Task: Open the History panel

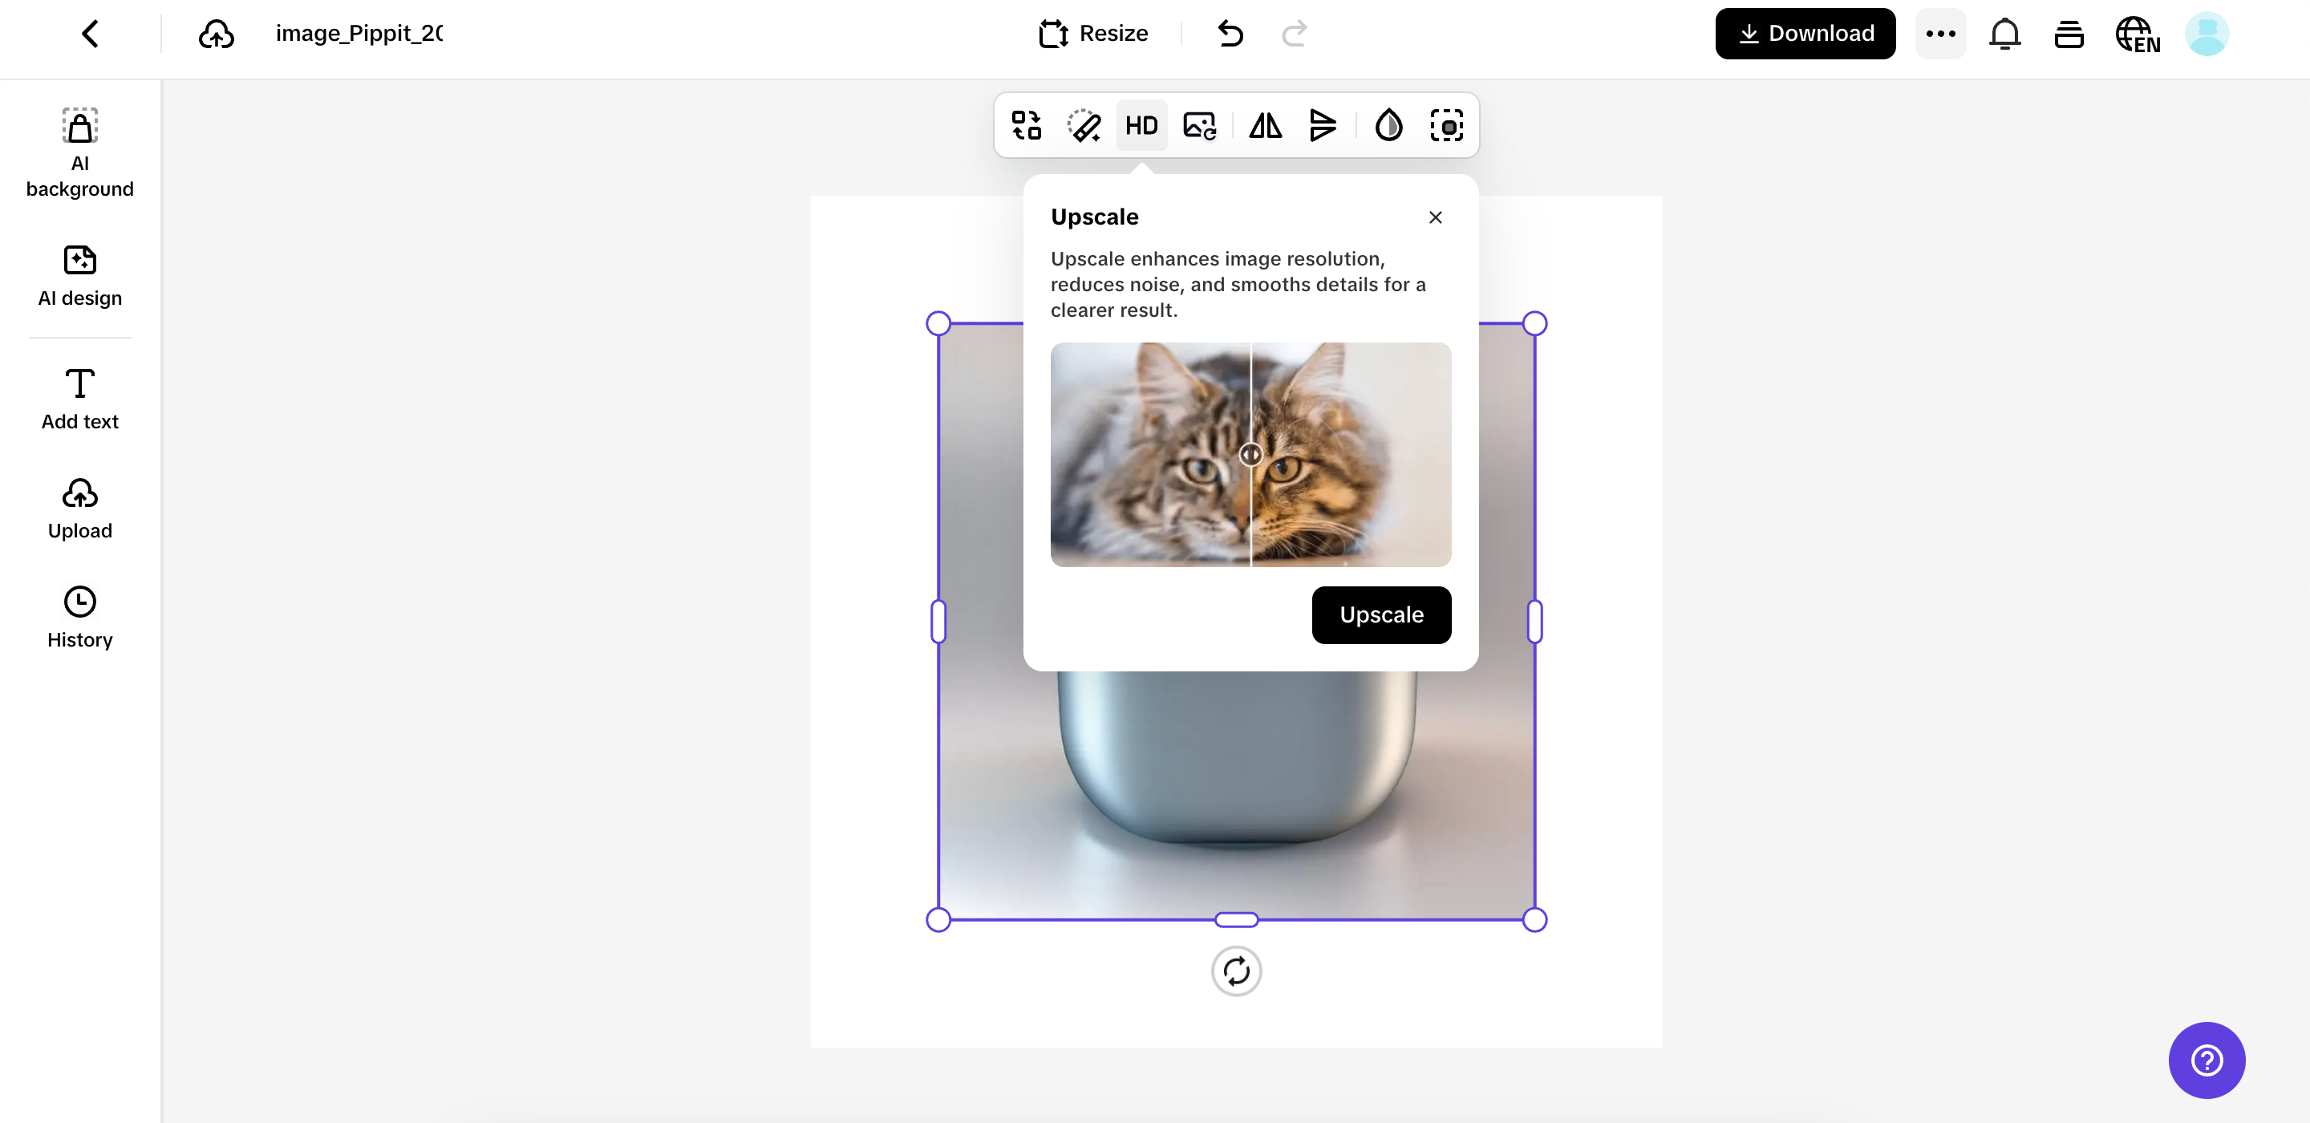Action: pyautogui.click(x=80, y=617)
